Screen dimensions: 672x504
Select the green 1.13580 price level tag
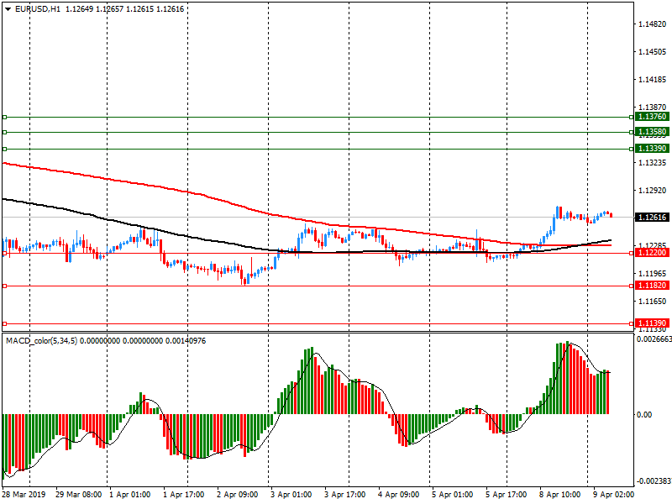coord(652,132)
